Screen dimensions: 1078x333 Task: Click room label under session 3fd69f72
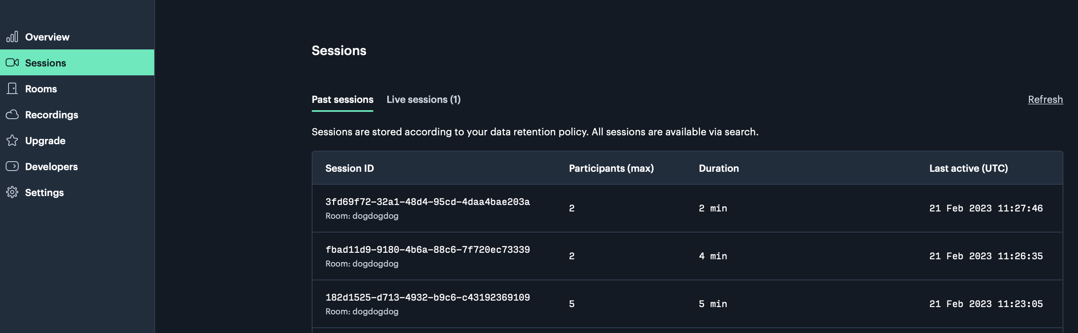[362, 216]
